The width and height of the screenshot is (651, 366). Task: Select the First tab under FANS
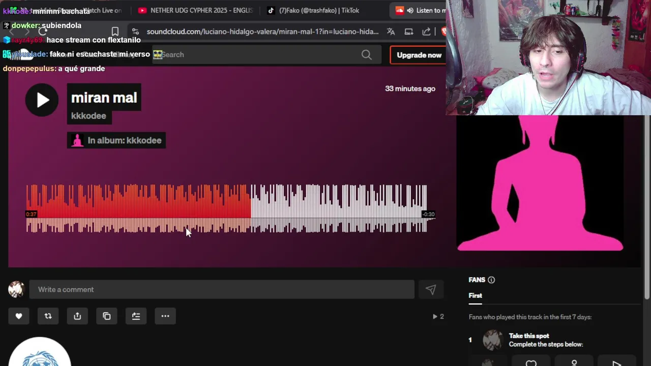(476, 296)
